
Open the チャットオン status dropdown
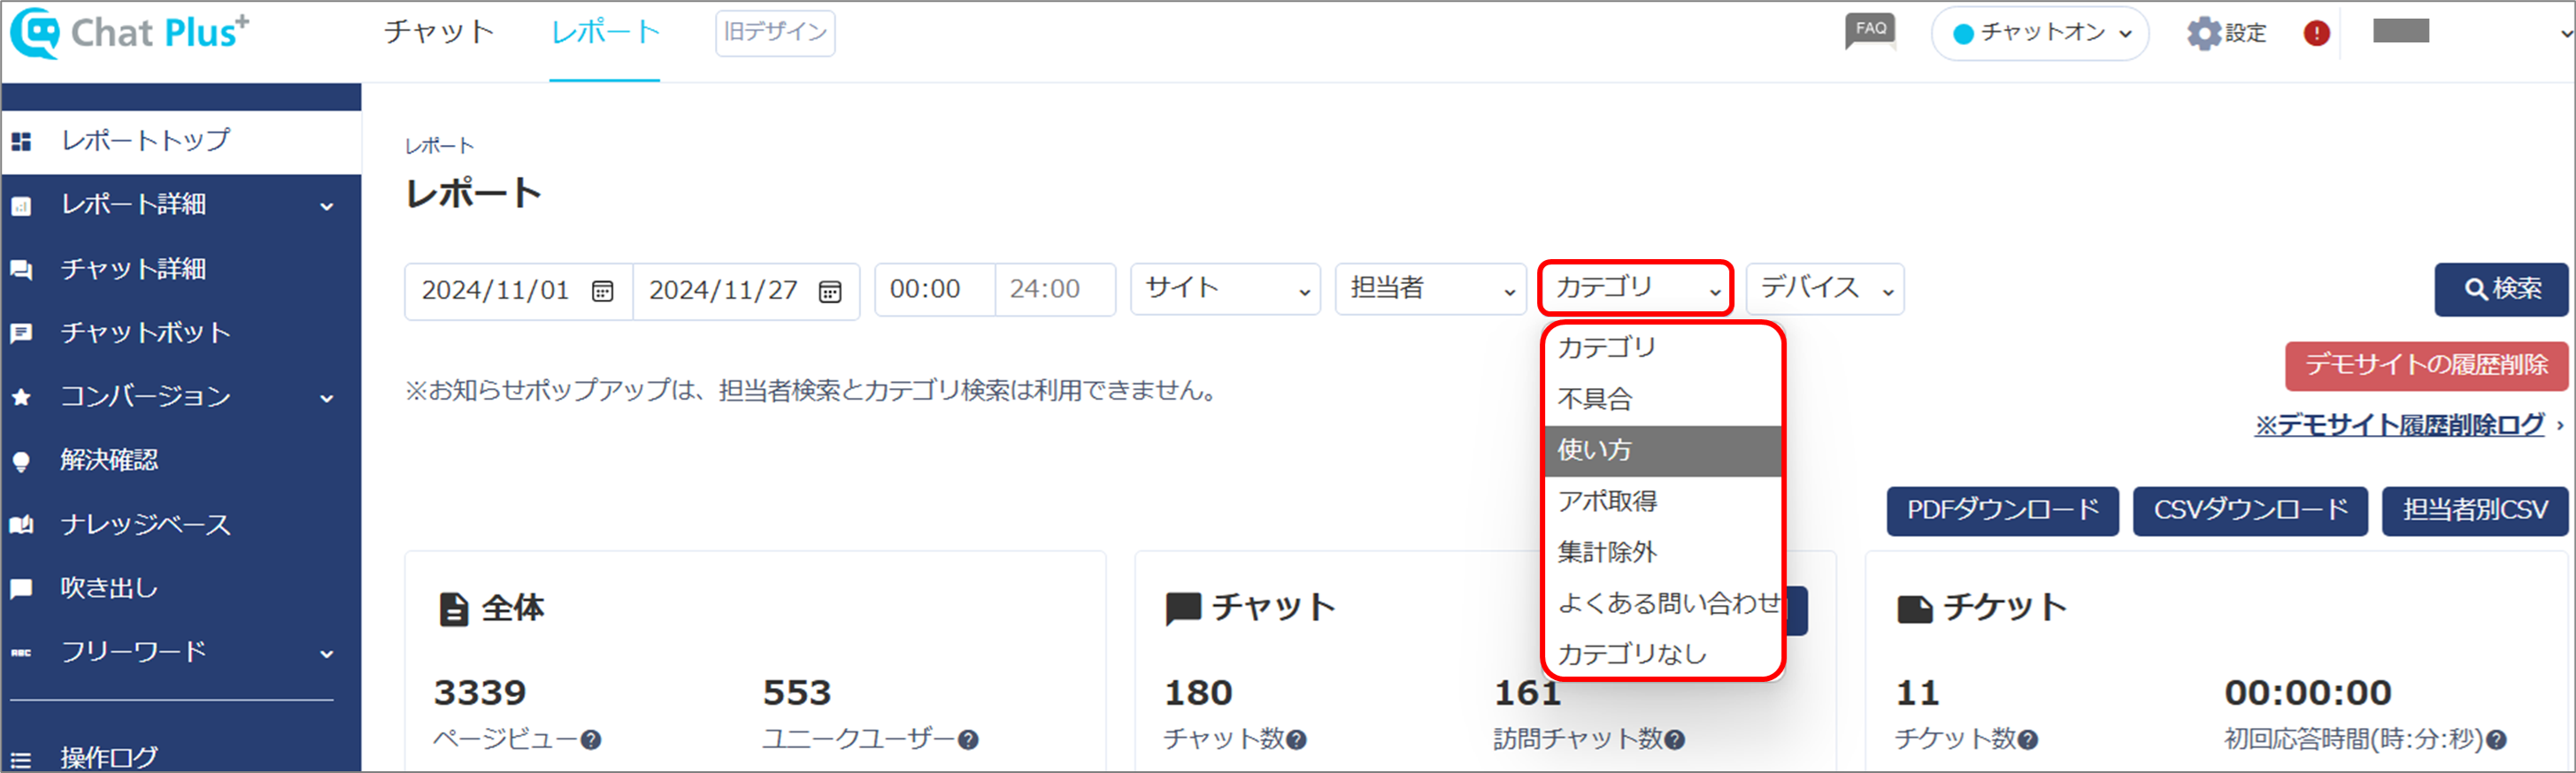2040,33
